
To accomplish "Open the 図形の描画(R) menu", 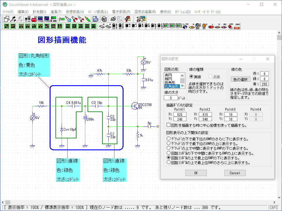I will point(145,12).
